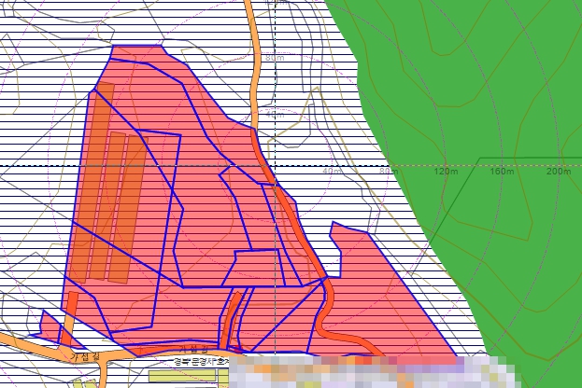Select the orange road at the top
This screenshot has width=582, height=388.
tap(252, 56)
